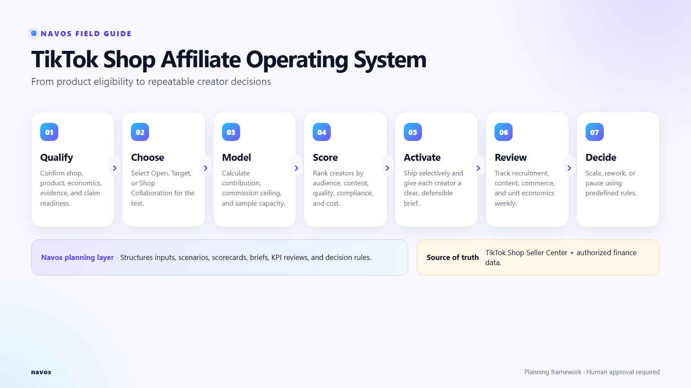Select the Score card heading
691x388 pixels.
[x=325, y=157]
